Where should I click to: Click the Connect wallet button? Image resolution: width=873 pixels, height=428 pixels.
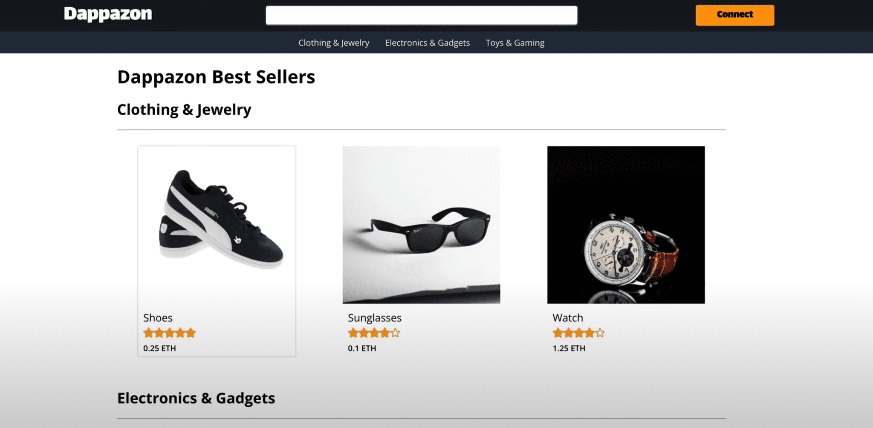[734, 15]
